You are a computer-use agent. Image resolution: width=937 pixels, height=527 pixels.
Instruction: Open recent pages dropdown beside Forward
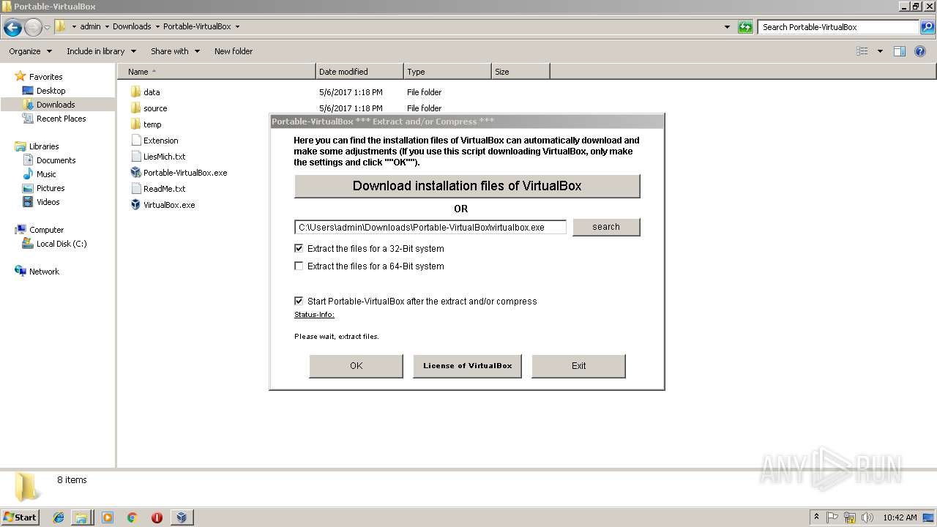(x=48, y=28)
